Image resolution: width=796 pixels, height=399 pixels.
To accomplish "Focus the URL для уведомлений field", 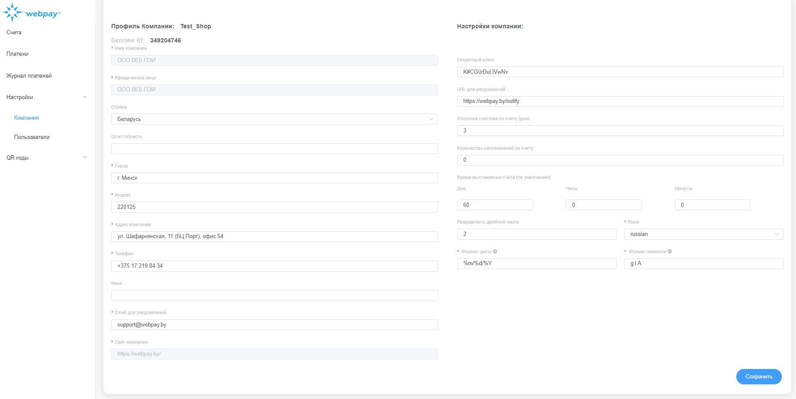I will click(x=620, y=101).
